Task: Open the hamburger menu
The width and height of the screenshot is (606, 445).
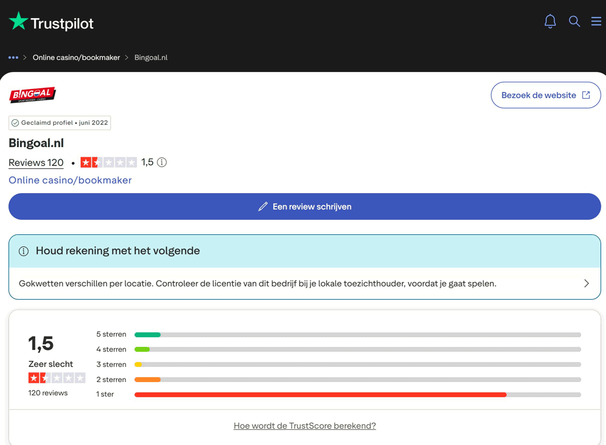Action: (596, 21)
